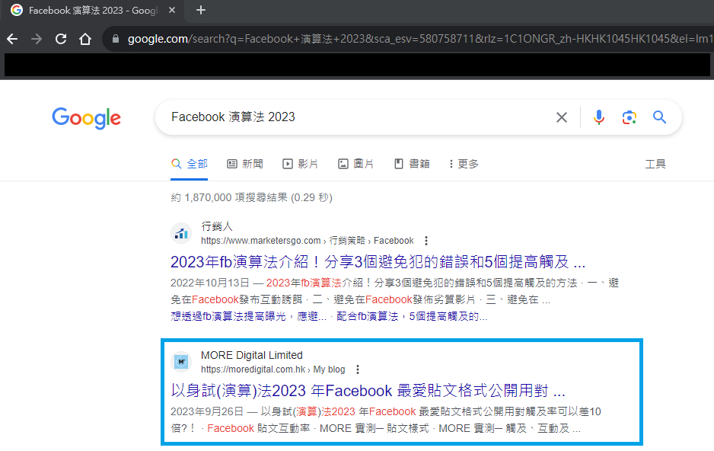Open Google Lens image search
The image size is (714, 451).
(x=629, y=117)
